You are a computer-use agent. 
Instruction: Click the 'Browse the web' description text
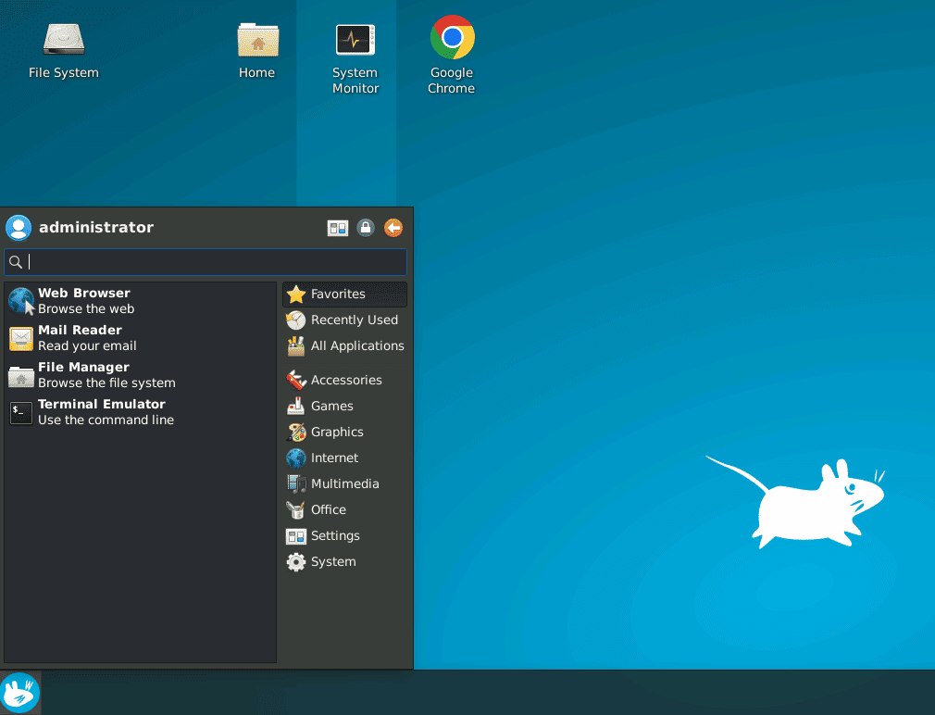coord(86,309)
